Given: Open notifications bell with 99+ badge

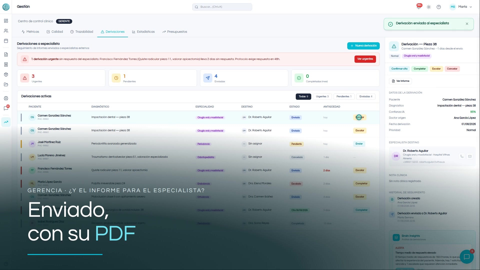Looking at the screenshot, I should click(x=419, y=7).
